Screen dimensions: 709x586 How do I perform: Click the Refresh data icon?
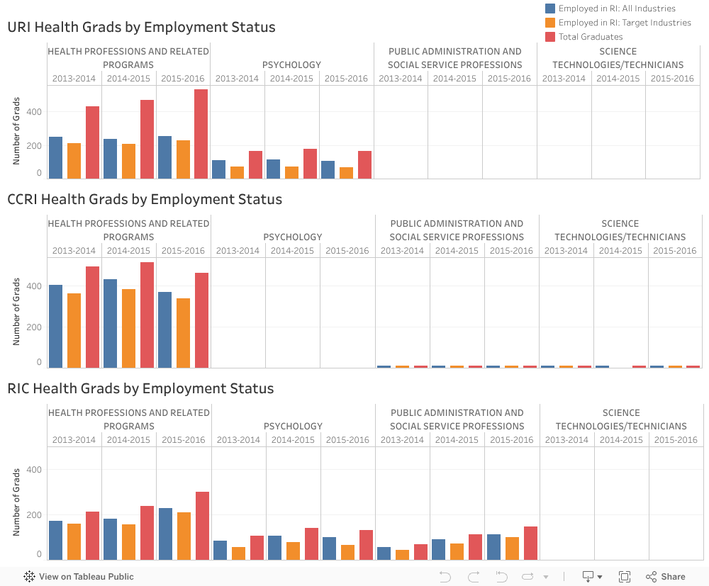point(527,577)
